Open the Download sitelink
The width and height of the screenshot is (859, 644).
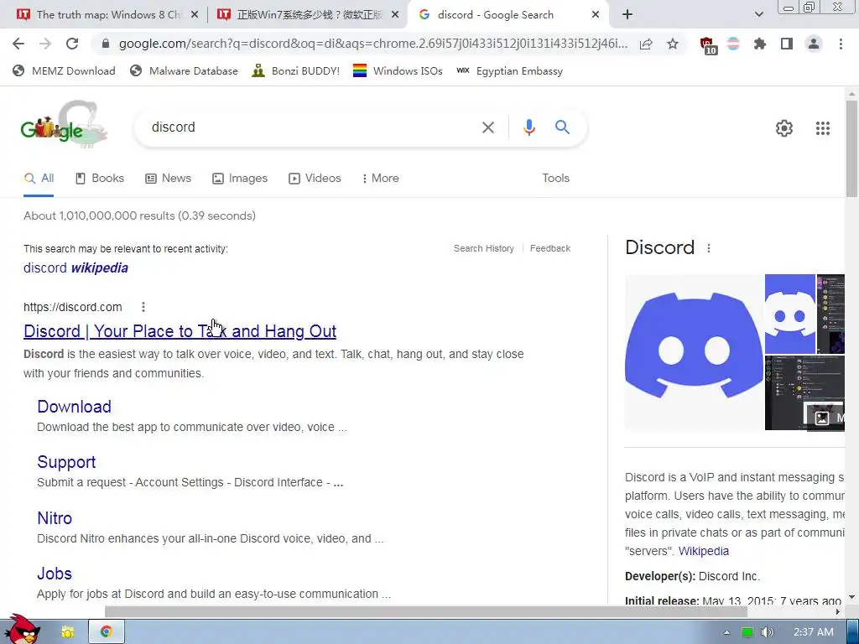click(x=74, y=407)
